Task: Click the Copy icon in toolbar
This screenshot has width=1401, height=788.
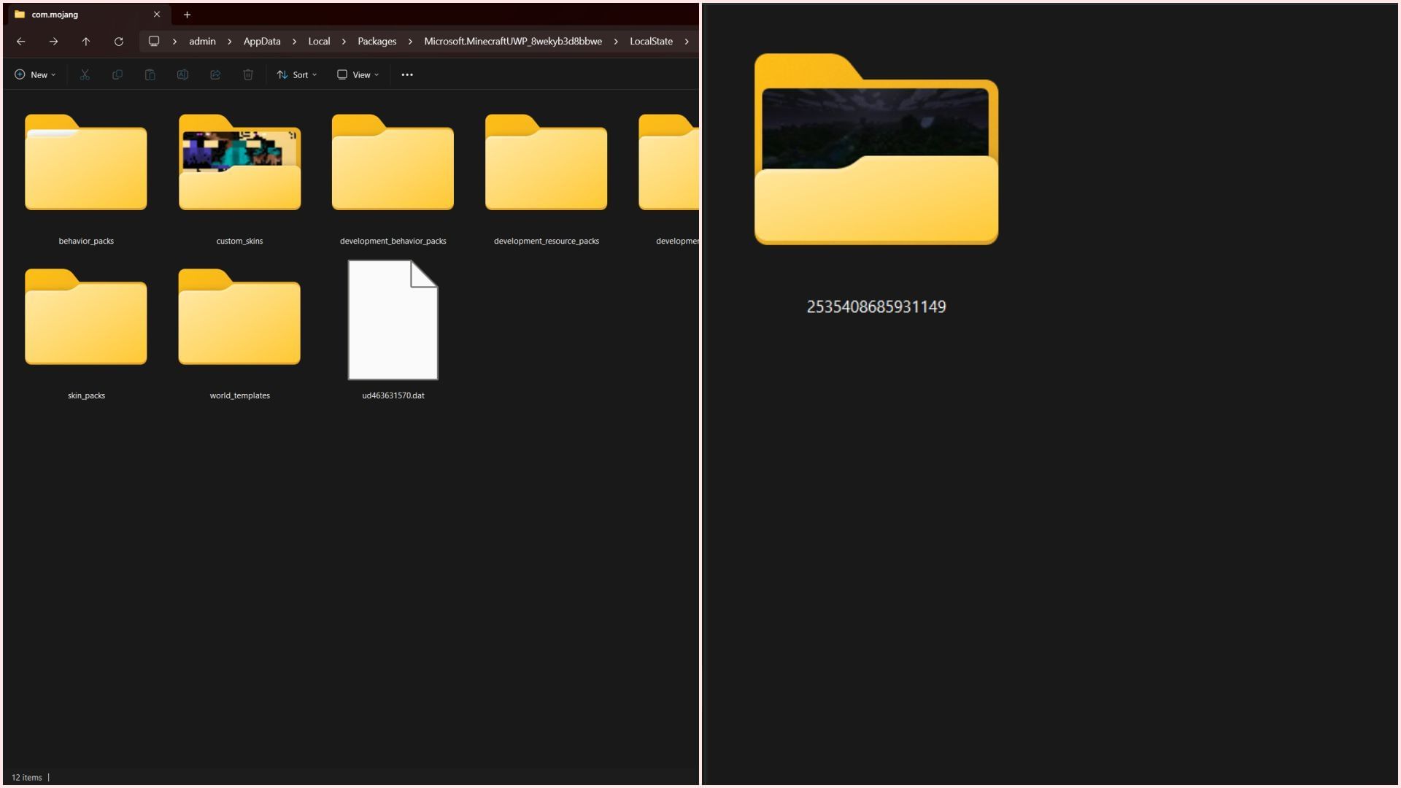Action: tap(117, 74)
